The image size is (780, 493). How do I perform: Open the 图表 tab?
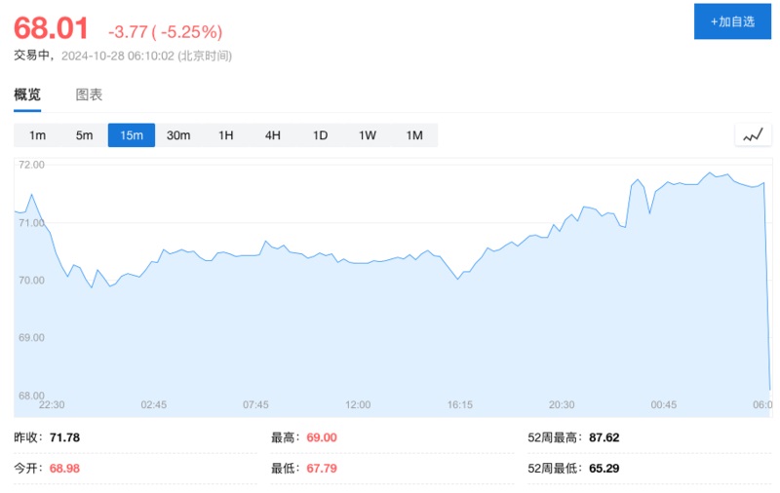click(x=89, y=95)
